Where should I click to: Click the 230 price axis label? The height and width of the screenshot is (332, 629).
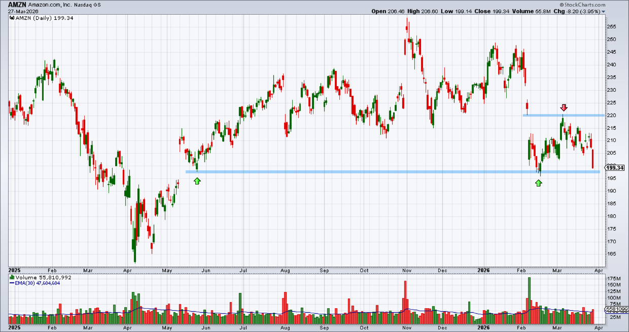click(x=611, y=90)
